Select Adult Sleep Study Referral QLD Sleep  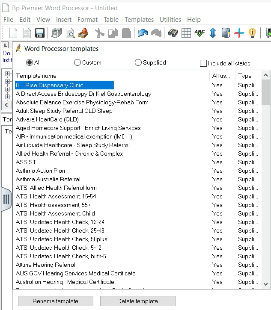(x=64, y=111)
